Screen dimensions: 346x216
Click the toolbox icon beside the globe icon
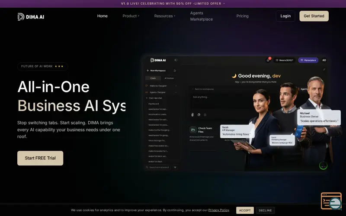205,114
